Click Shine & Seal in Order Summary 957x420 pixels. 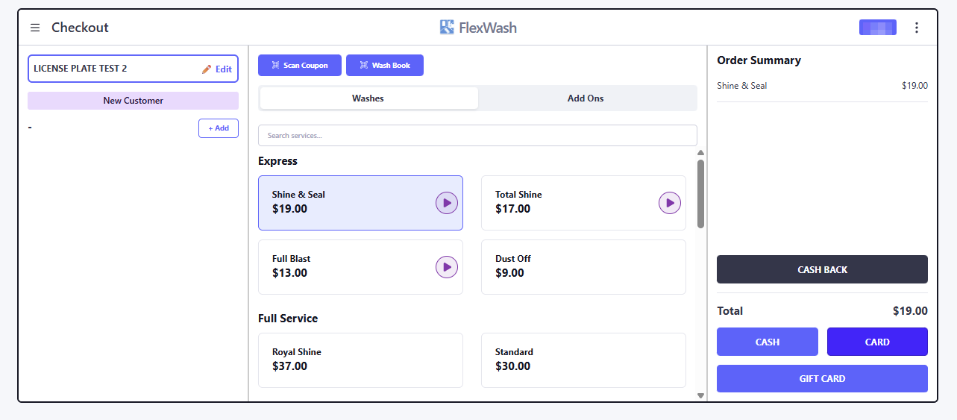point(742,86)
